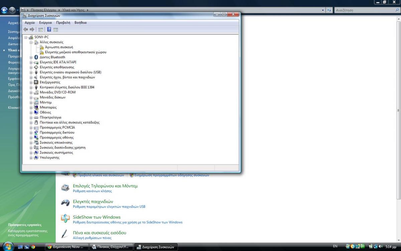Click the disc drive icon beside Μονάδες DVD/CD-ROM

(x=36, y=92)
